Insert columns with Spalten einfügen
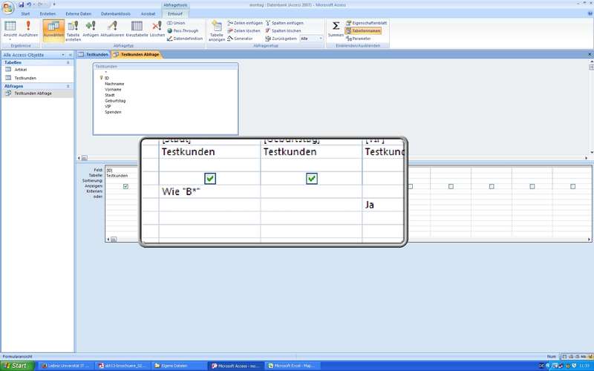 pyautogui.click(x=284, y=23)
